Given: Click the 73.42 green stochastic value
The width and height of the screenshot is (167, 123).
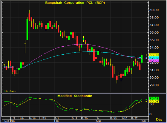Looking at the screenshot, I should (x=154, y=98).
